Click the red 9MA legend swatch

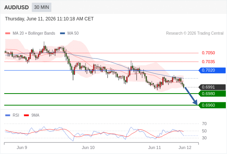[26, 115]
